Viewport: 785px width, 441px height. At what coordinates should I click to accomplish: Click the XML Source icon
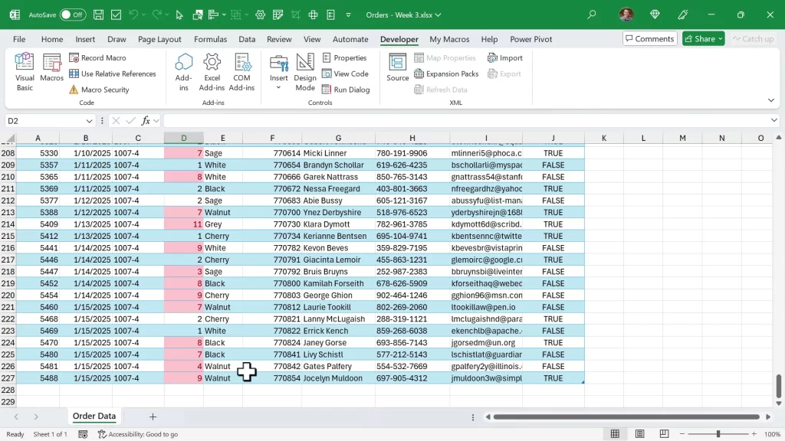point(397,67)
